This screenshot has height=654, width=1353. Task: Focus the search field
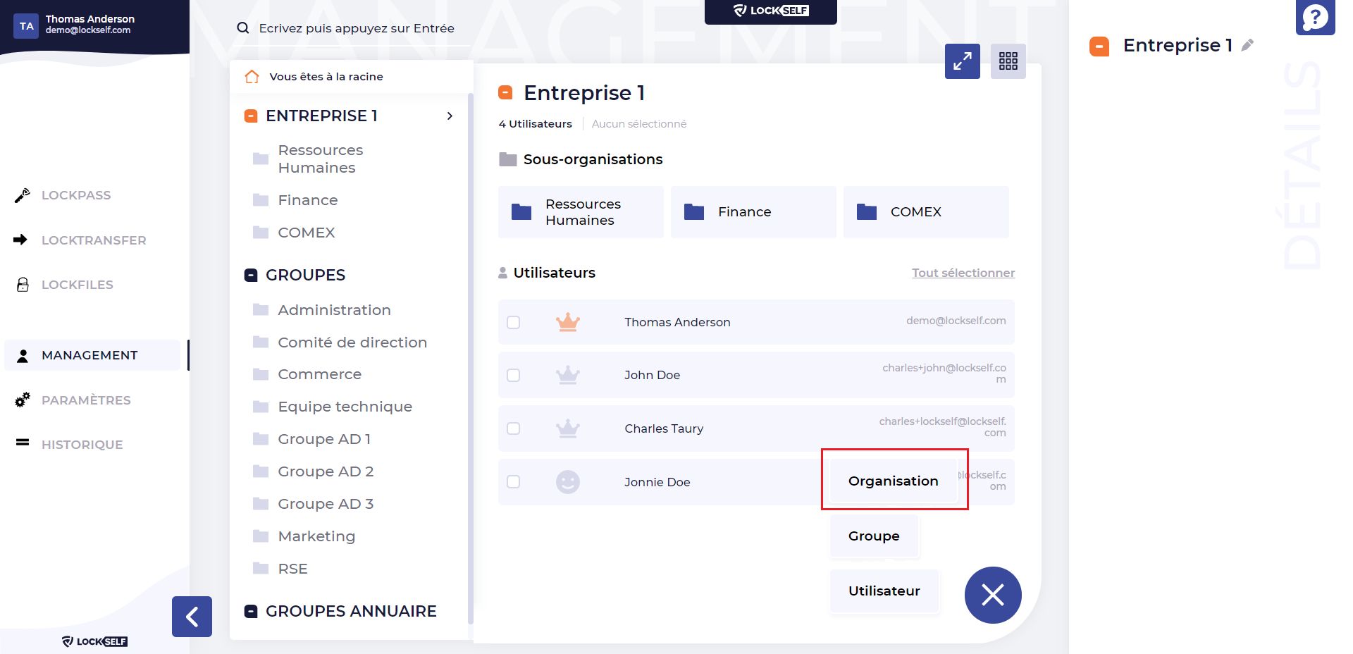356,28
